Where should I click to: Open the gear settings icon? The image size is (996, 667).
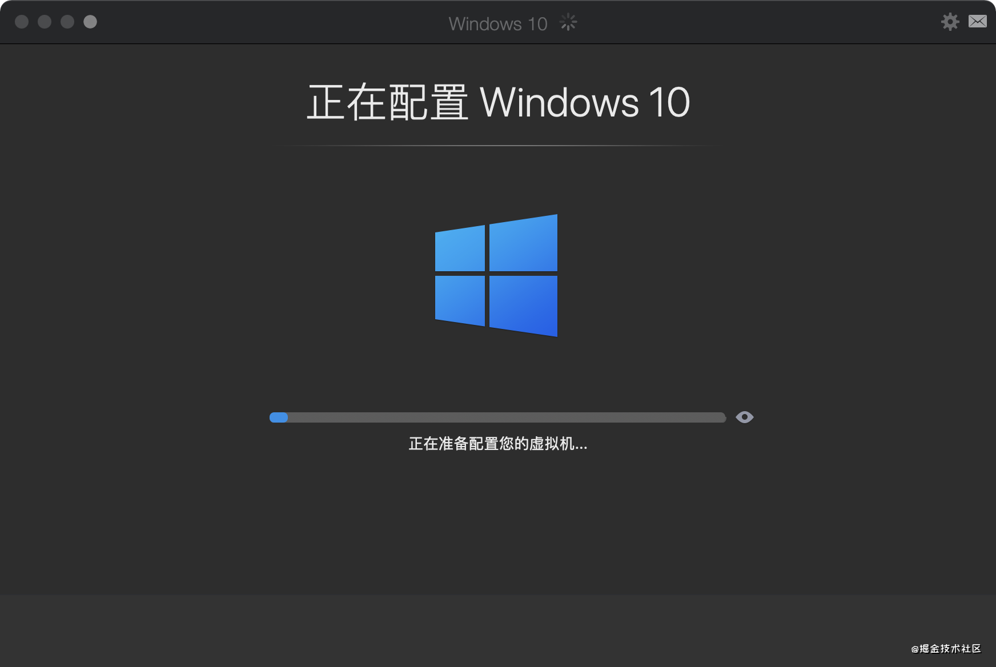[950, 22]
